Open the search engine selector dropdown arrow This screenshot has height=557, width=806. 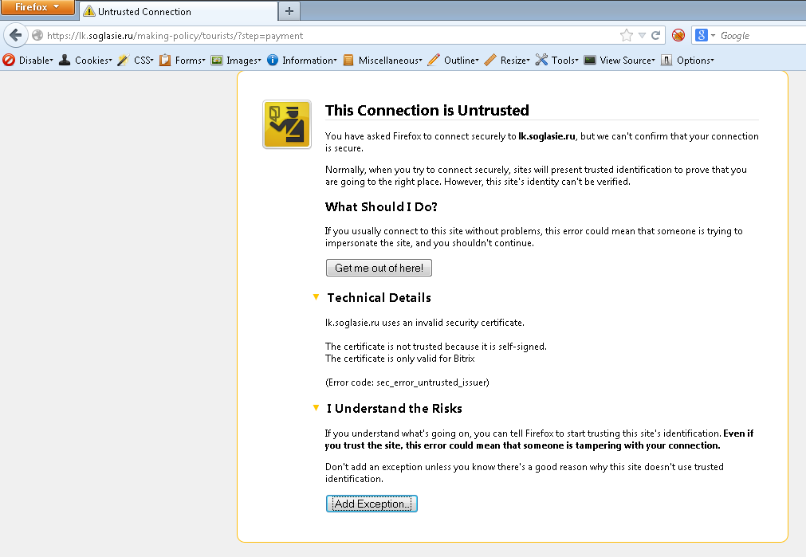click(x=713, y=35)
